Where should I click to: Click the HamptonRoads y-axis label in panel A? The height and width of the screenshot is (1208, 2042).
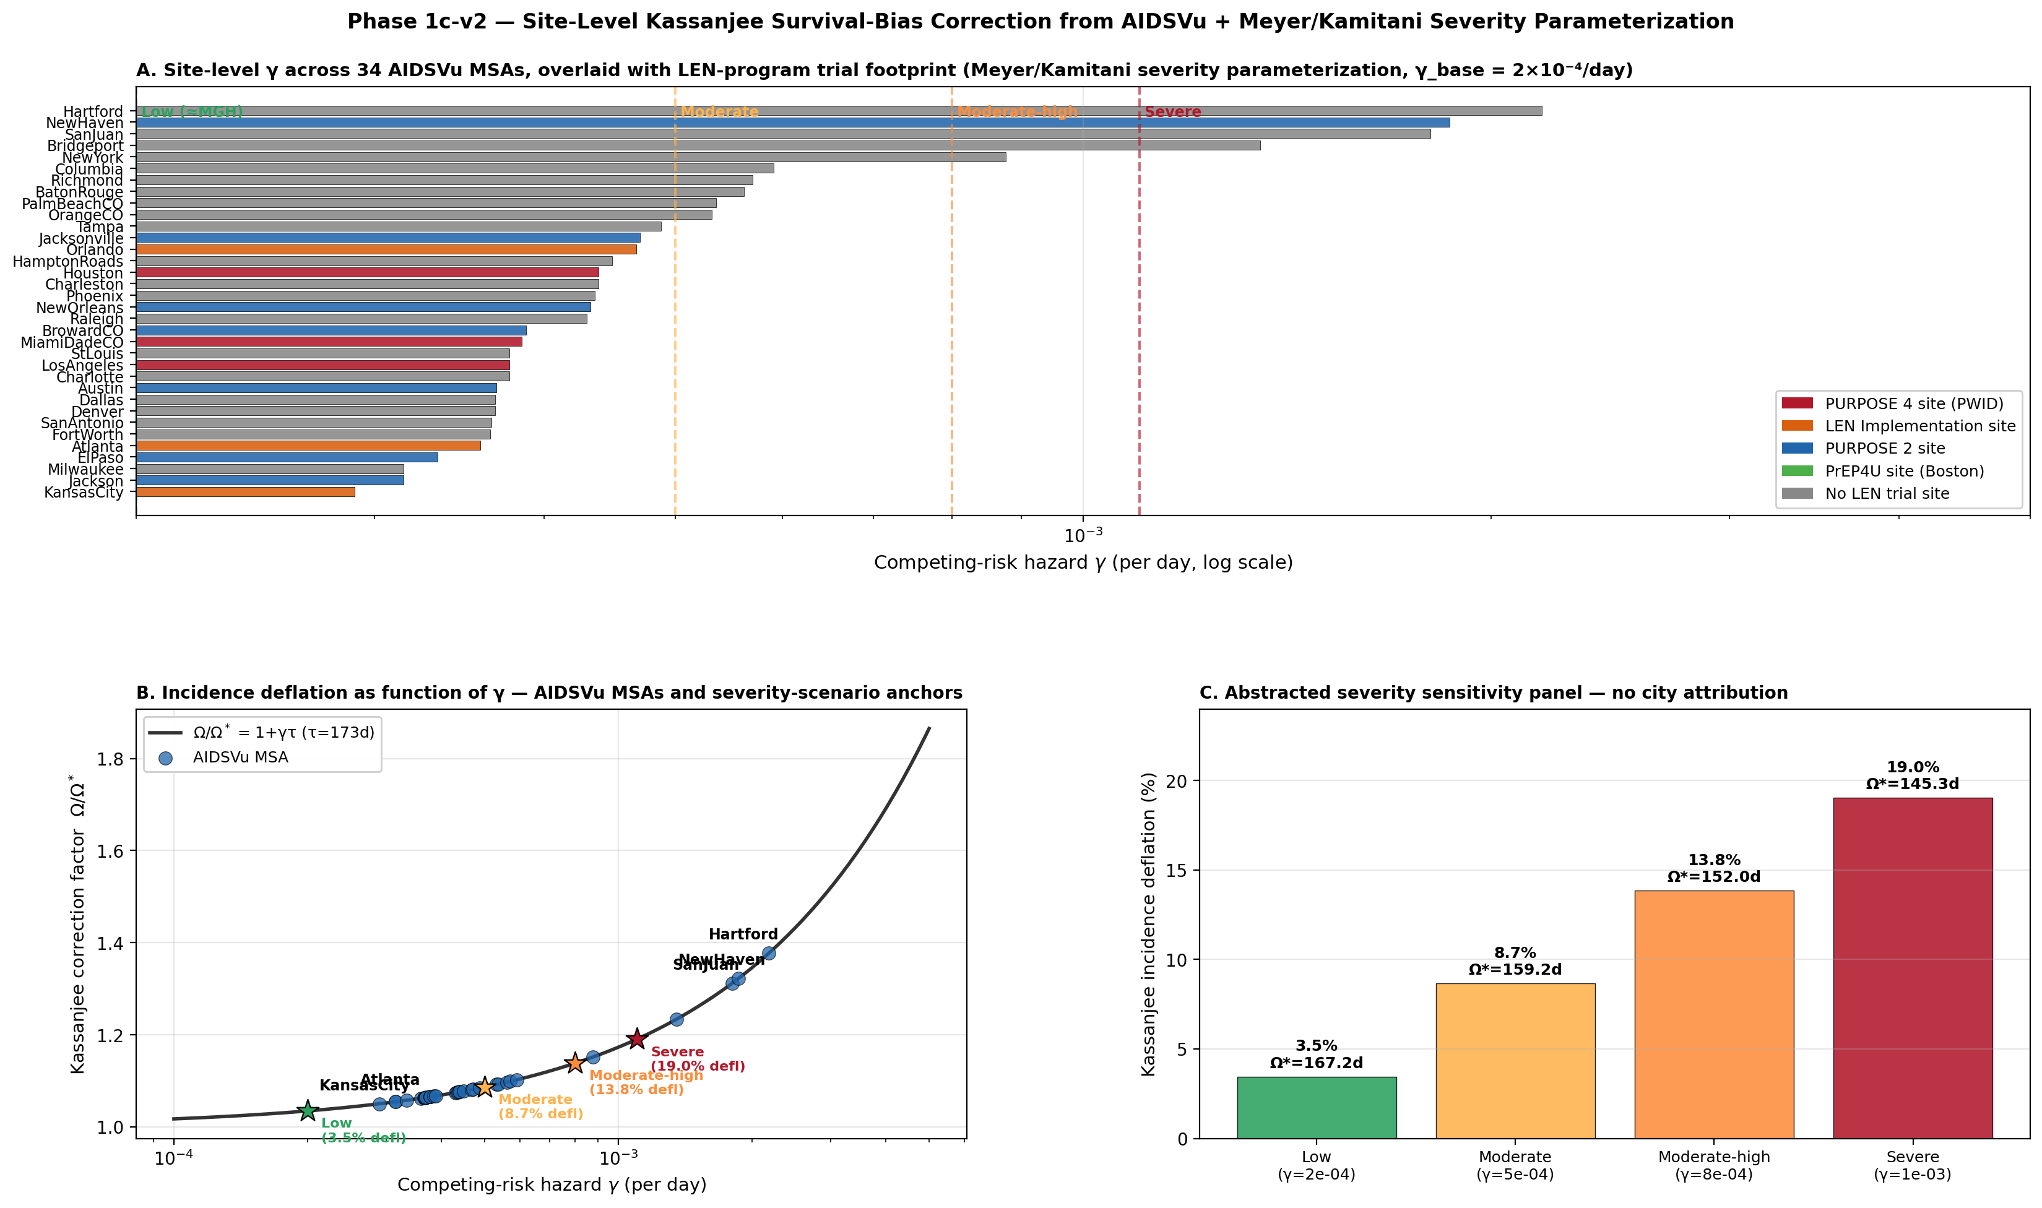[68, 262]
